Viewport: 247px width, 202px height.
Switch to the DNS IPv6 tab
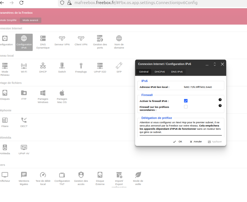click(177, 72)
